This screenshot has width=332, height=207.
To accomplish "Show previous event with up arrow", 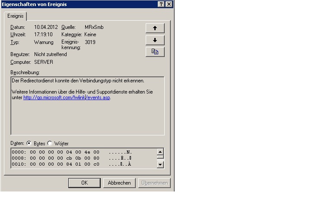I will pos(155,28).
